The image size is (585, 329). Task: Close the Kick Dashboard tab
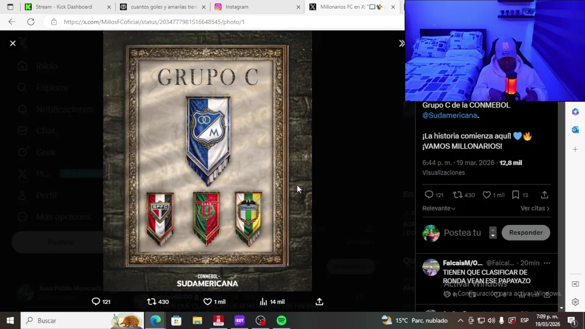tap(109, 7)
